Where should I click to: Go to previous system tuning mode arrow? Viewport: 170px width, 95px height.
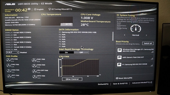point(125,35)
